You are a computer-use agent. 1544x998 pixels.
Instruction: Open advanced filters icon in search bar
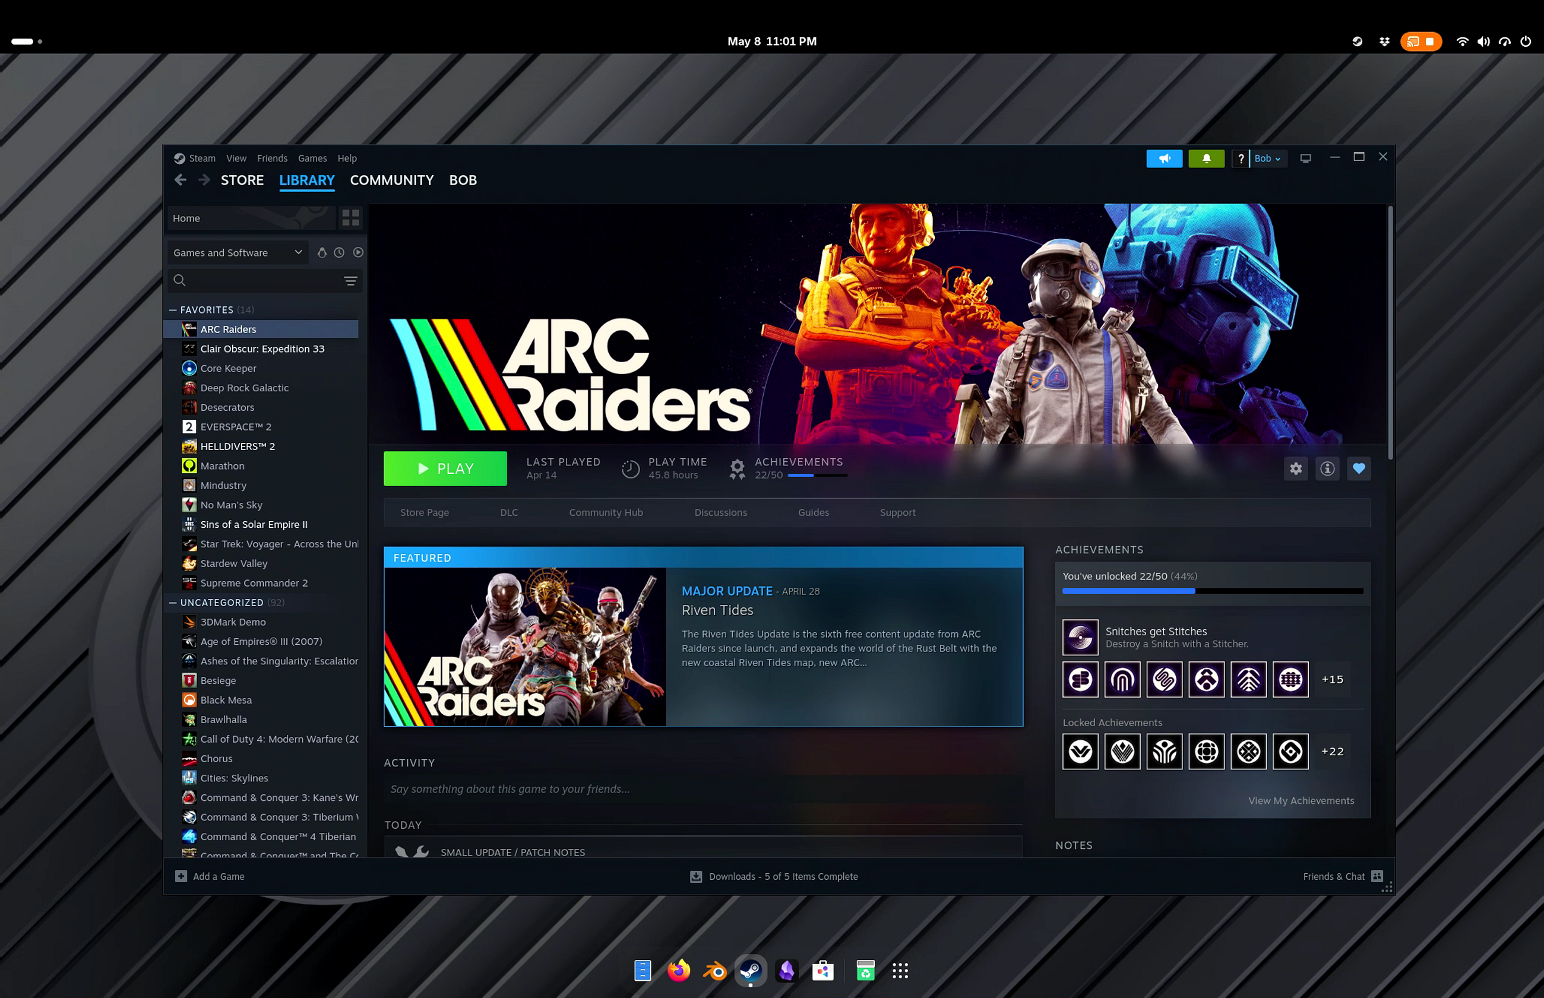pyautogui.click(x=351, y=281)
